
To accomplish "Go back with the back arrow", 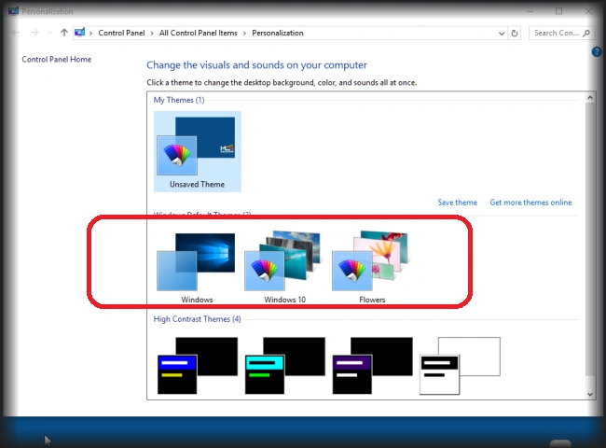I will click(x=16, y=33).
